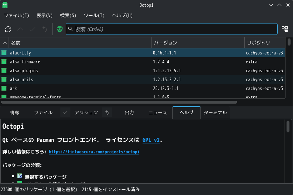This screenshot has width=293, height=195.
Task: Select the alsa-firmware package name
Action: 25,62
